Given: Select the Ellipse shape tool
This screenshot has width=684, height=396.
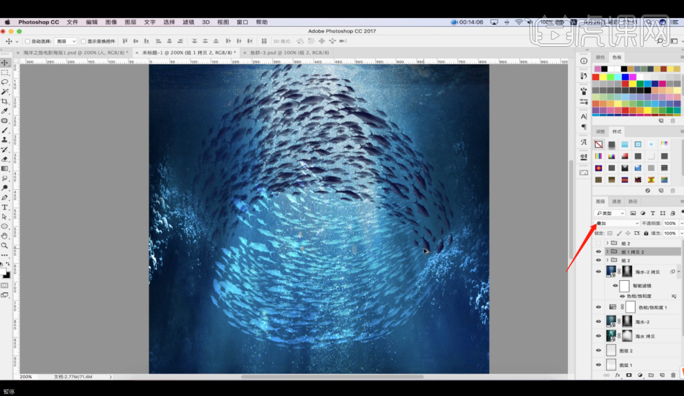Looking at the screenshot, I should coord(5,226).
